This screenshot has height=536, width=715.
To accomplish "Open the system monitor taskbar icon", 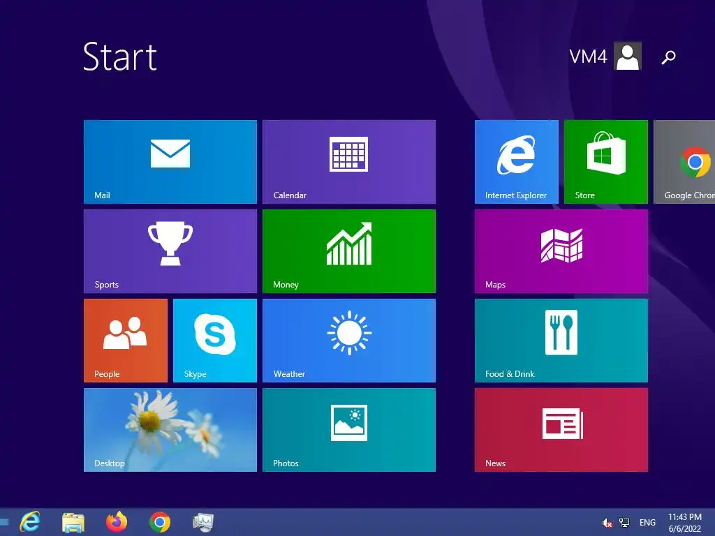I will [x=203, y=522].
